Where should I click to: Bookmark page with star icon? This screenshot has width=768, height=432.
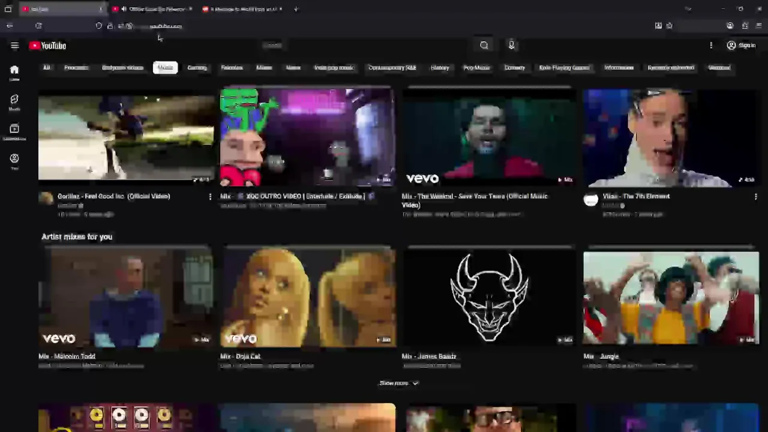[x=669, y=26]
